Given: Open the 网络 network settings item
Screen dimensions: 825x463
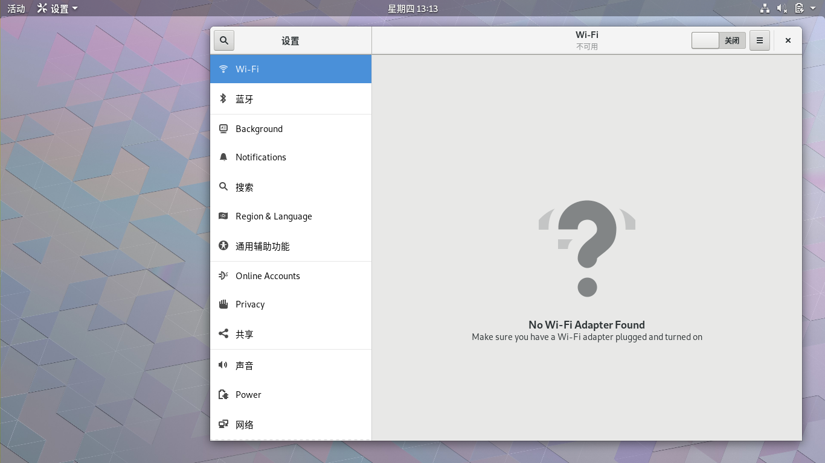Looking at the screenshot, I should coord(245,424).
